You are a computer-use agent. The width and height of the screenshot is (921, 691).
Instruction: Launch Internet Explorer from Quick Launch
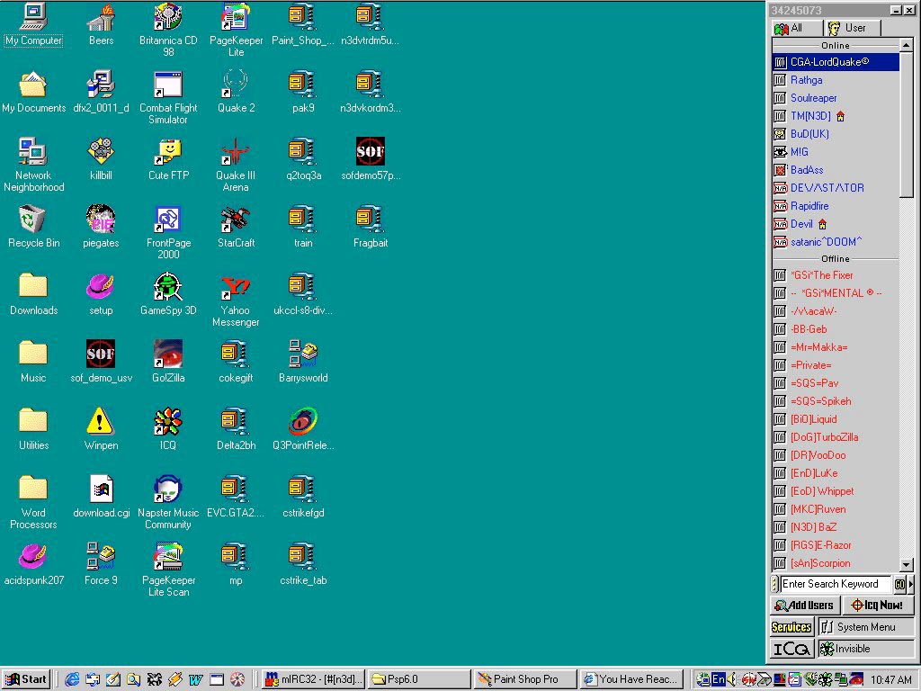tap(72, 679)
